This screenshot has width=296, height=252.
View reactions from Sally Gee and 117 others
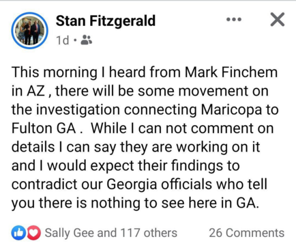point(111,233)
